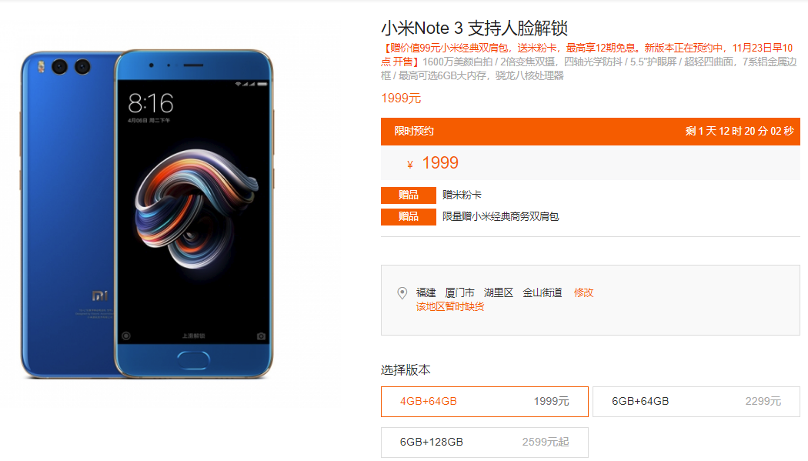The image size is (808, 461).
Task: Select the 4GB+64GB version option
Action: 484,401
